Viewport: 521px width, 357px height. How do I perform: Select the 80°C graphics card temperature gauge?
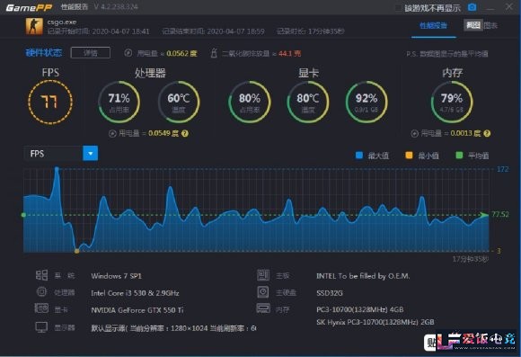[308, 103]
